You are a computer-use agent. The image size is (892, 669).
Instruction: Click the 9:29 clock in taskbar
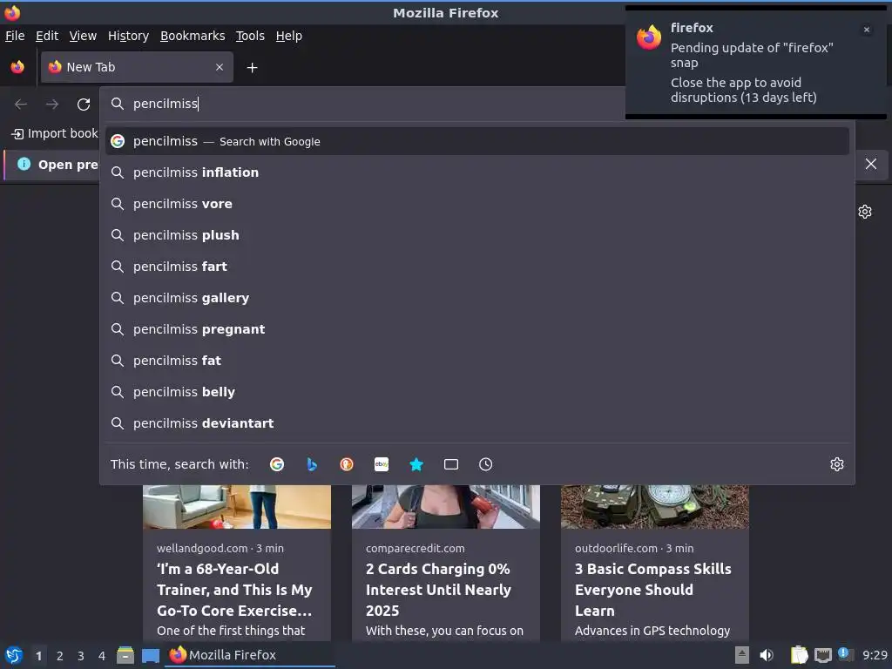point(875,655)
